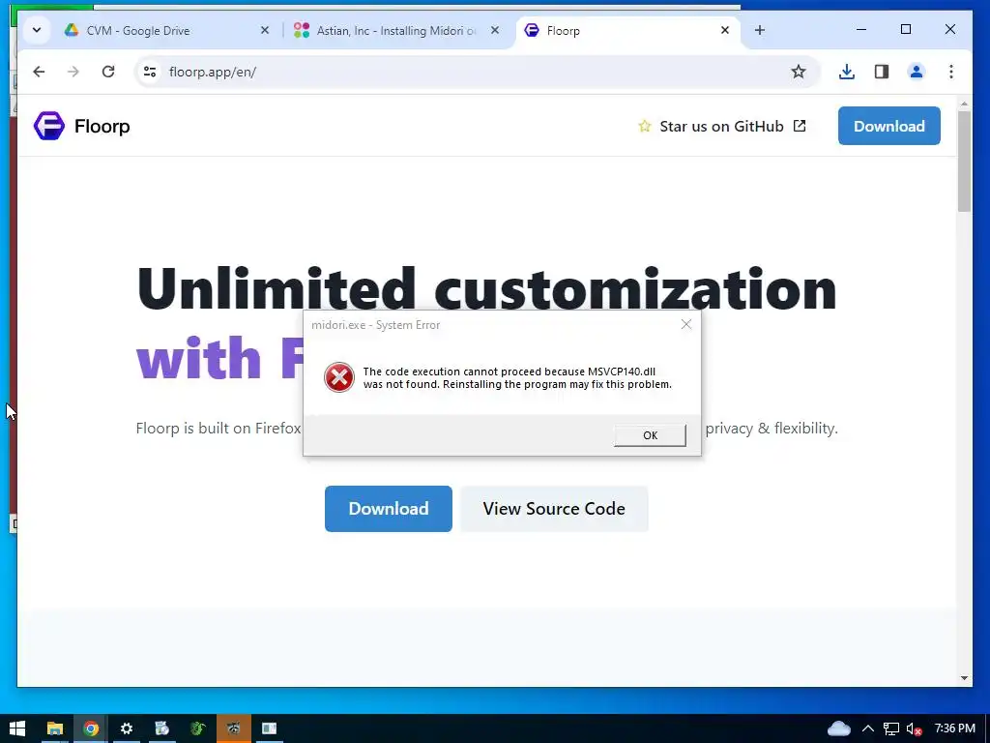990x743 pixels.
Task: Click the green dragon taskbar icon
Action: point(197,728)
